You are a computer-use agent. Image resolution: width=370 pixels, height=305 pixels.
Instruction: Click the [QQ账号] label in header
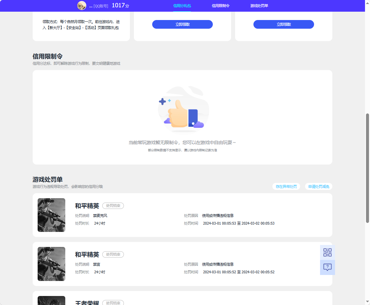click(101, 6)
